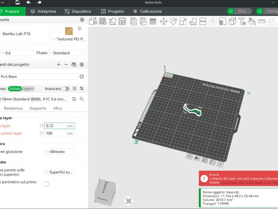Screen dimensions: 278x209
Task: Activate the Scale tool icon
Action: coord(183,21)
